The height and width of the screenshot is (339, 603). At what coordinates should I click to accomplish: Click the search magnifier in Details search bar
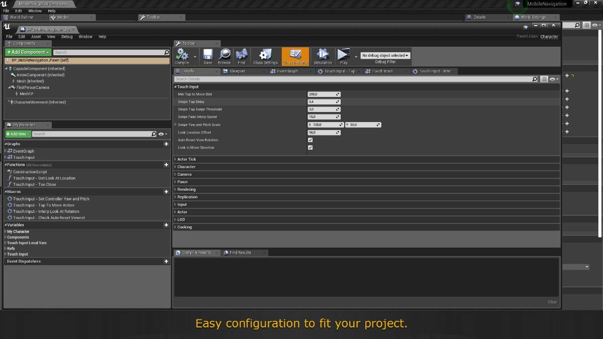click(535, 79)
